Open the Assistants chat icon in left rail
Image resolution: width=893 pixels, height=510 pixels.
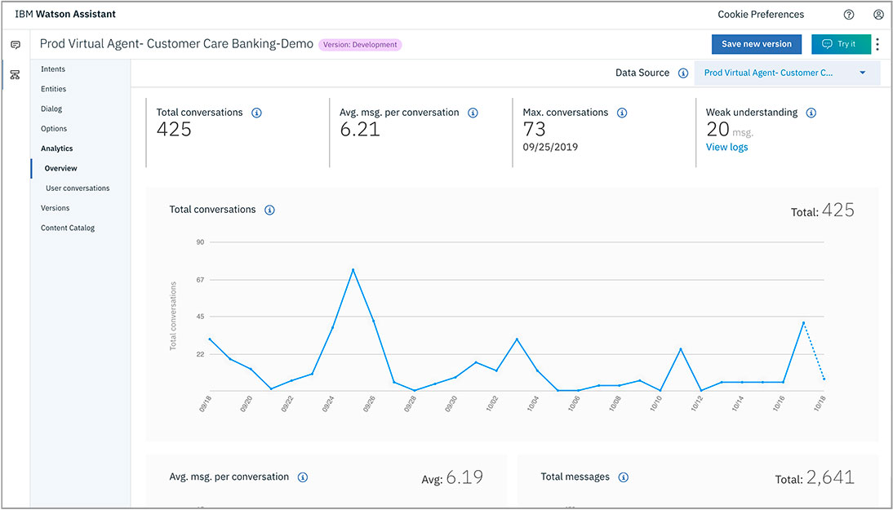[16, 45]
